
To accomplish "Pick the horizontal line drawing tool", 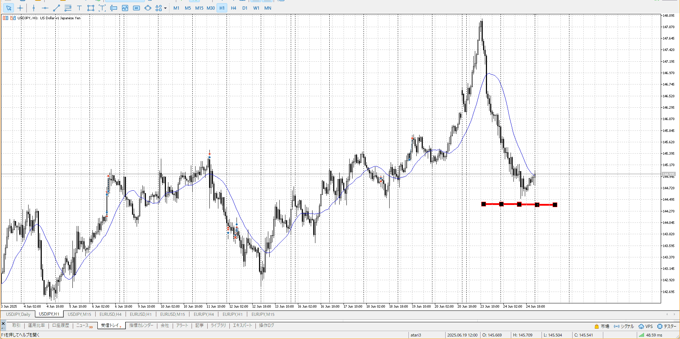I will point(45,8).
